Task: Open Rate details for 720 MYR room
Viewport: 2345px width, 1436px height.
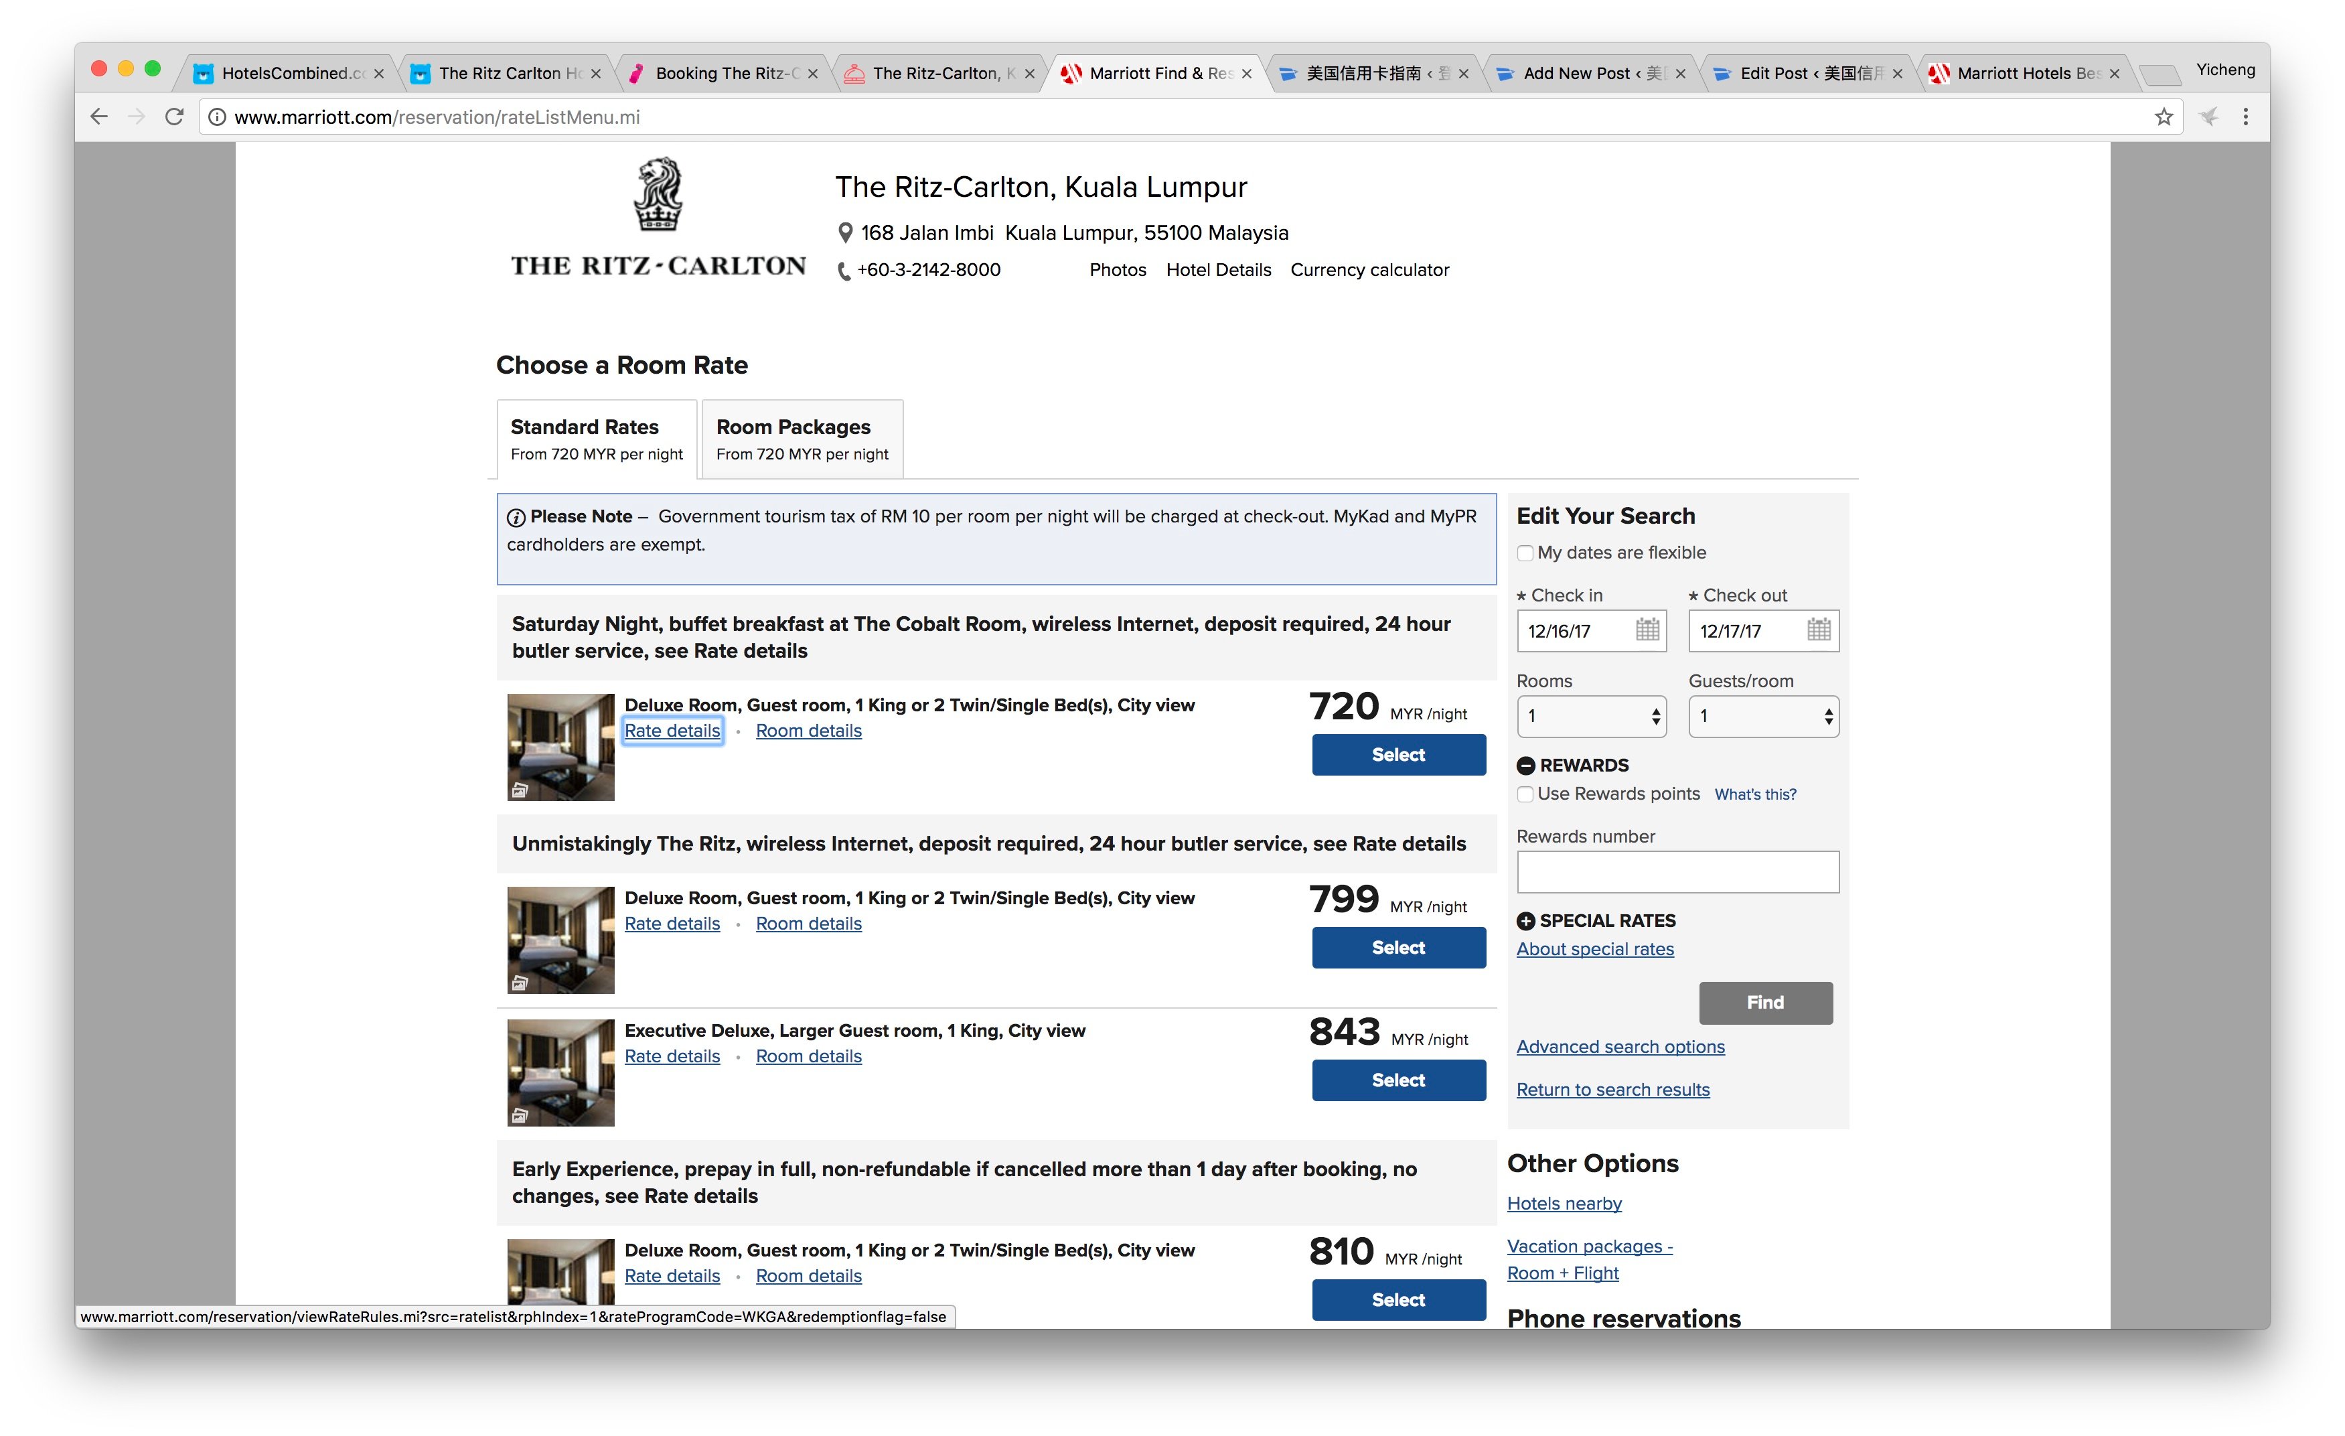Action: [x=672, y=731]
